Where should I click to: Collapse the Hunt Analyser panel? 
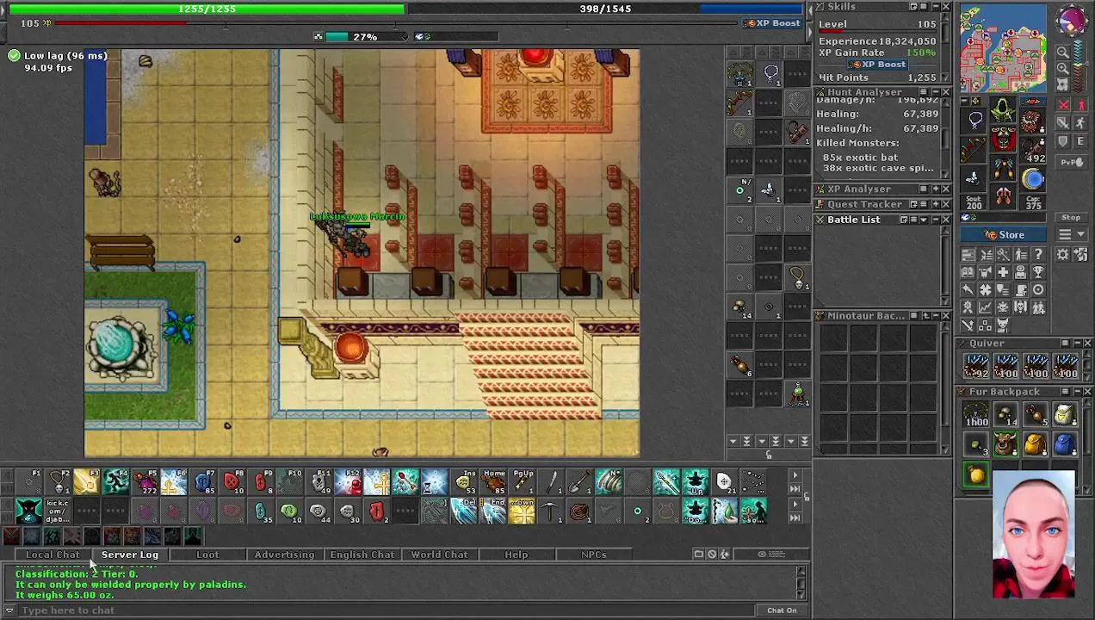[936, 92]
